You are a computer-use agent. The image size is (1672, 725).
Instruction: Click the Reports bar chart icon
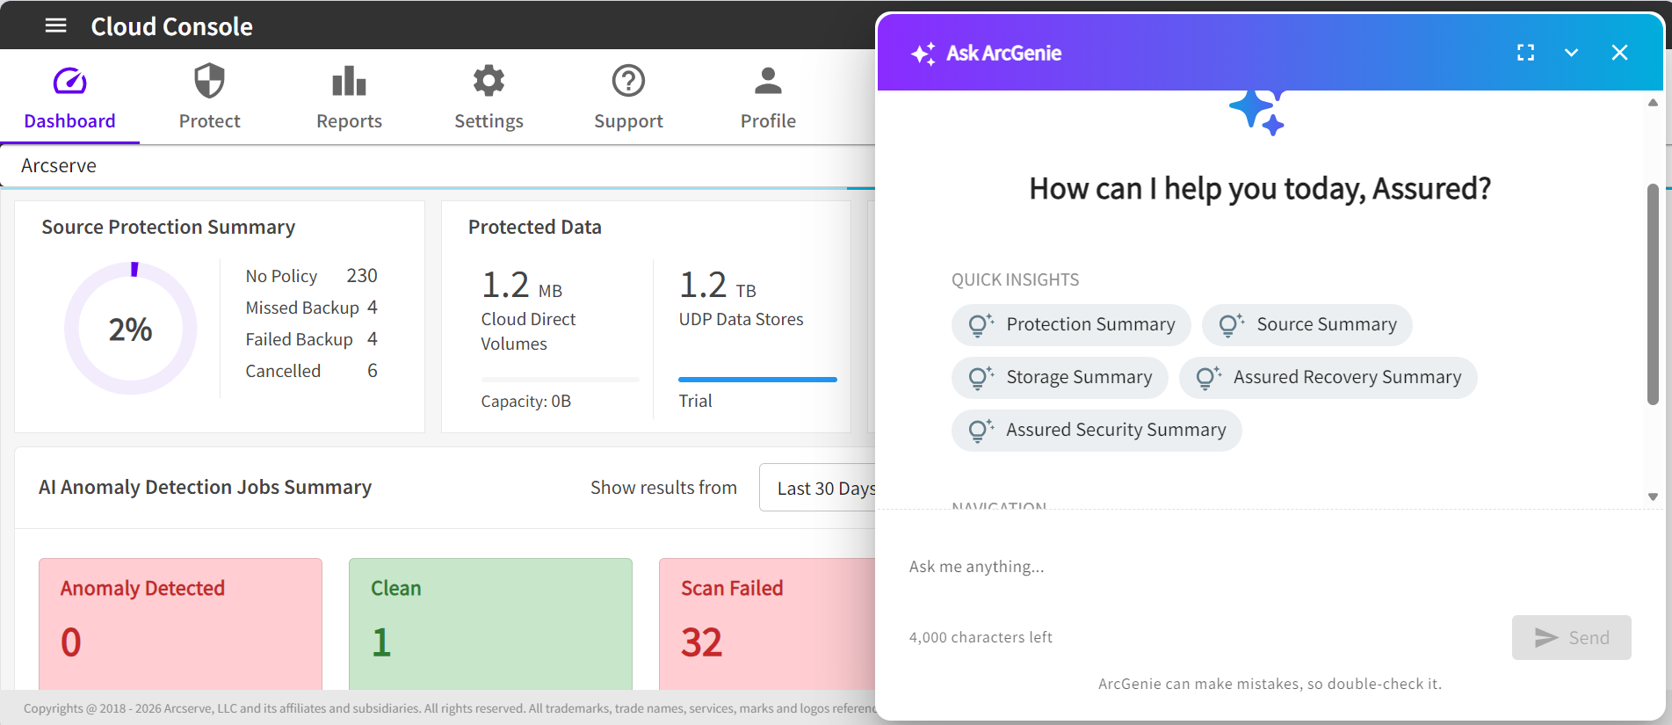[x=349, y=81]
